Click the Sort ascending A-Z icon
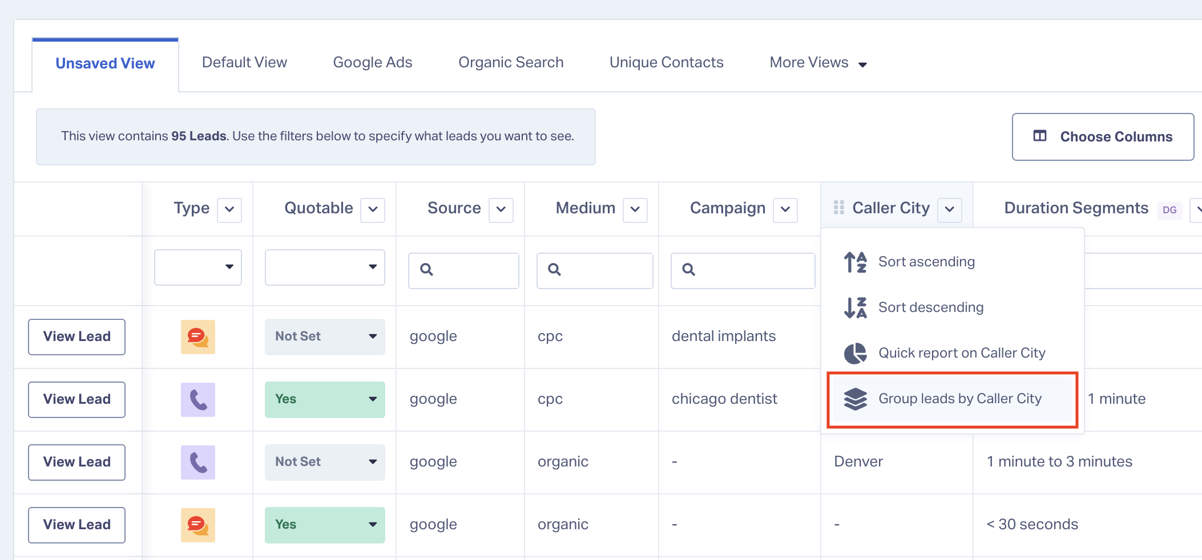This screenshot has width=1202, height=560. coord(855,262)
